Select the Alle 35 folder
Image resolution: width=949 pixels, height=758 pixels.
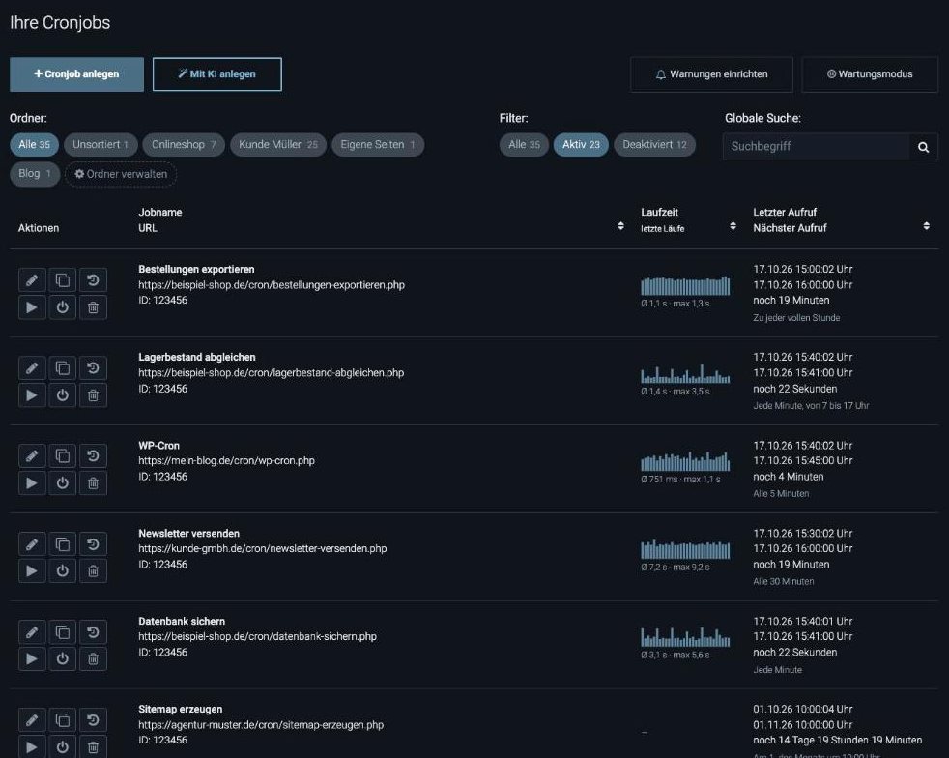[x=34, y=145]
